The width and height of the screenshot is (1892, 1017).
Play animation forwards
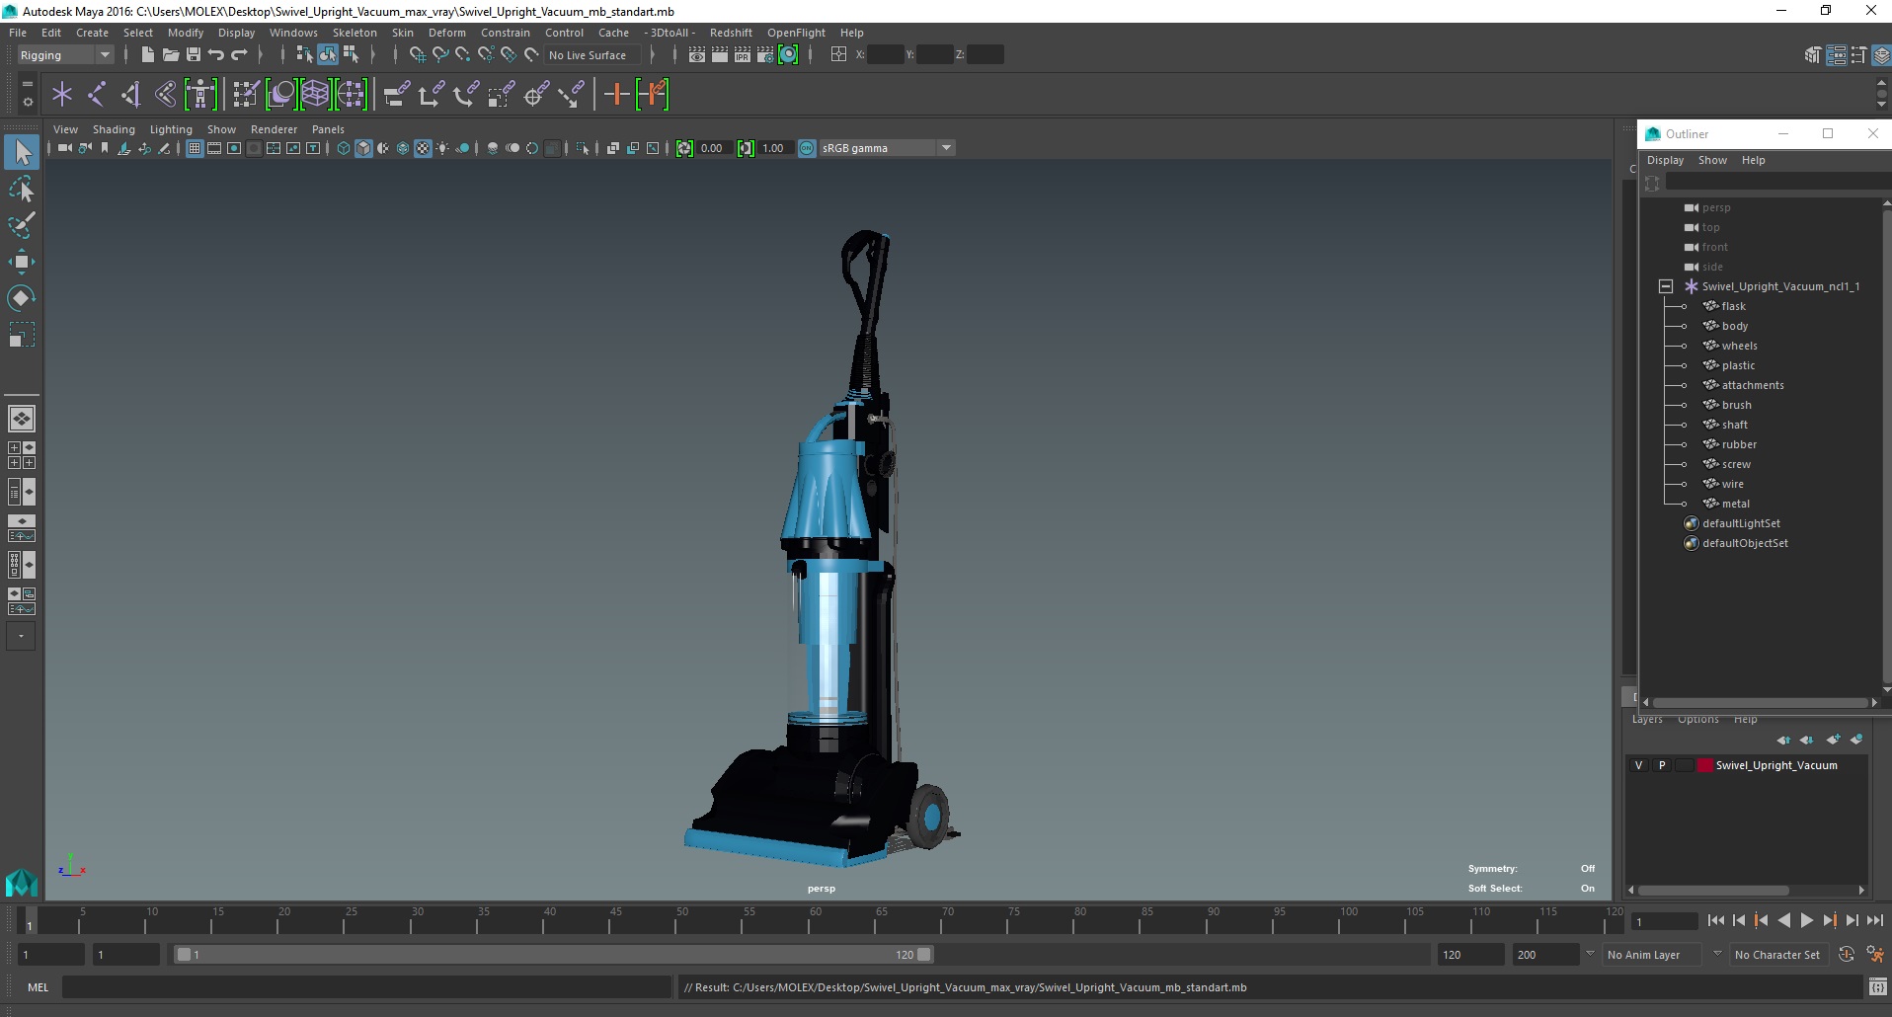pos(1807,920)
